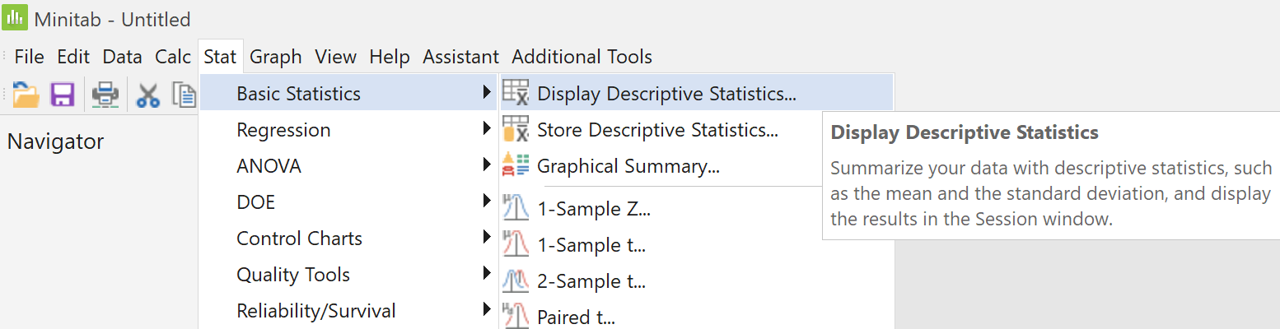This screenshot has height=329, width=1280.
Task: Choose the 1-Sample Z curve icon
Action: coord(516,208)
